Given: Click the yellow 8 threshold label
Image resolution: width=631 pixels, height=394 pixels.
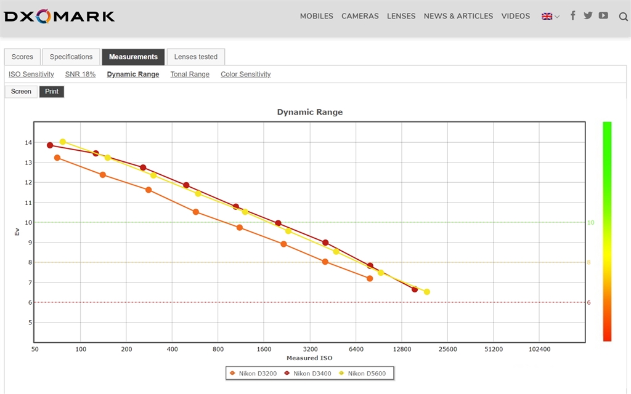Looking at the screenshot, I should click(588, 262).
